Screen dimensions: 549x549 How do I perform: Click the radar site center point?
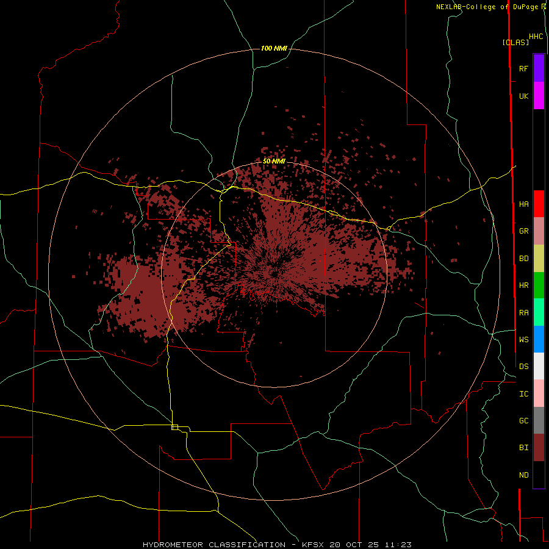point(274,274)
